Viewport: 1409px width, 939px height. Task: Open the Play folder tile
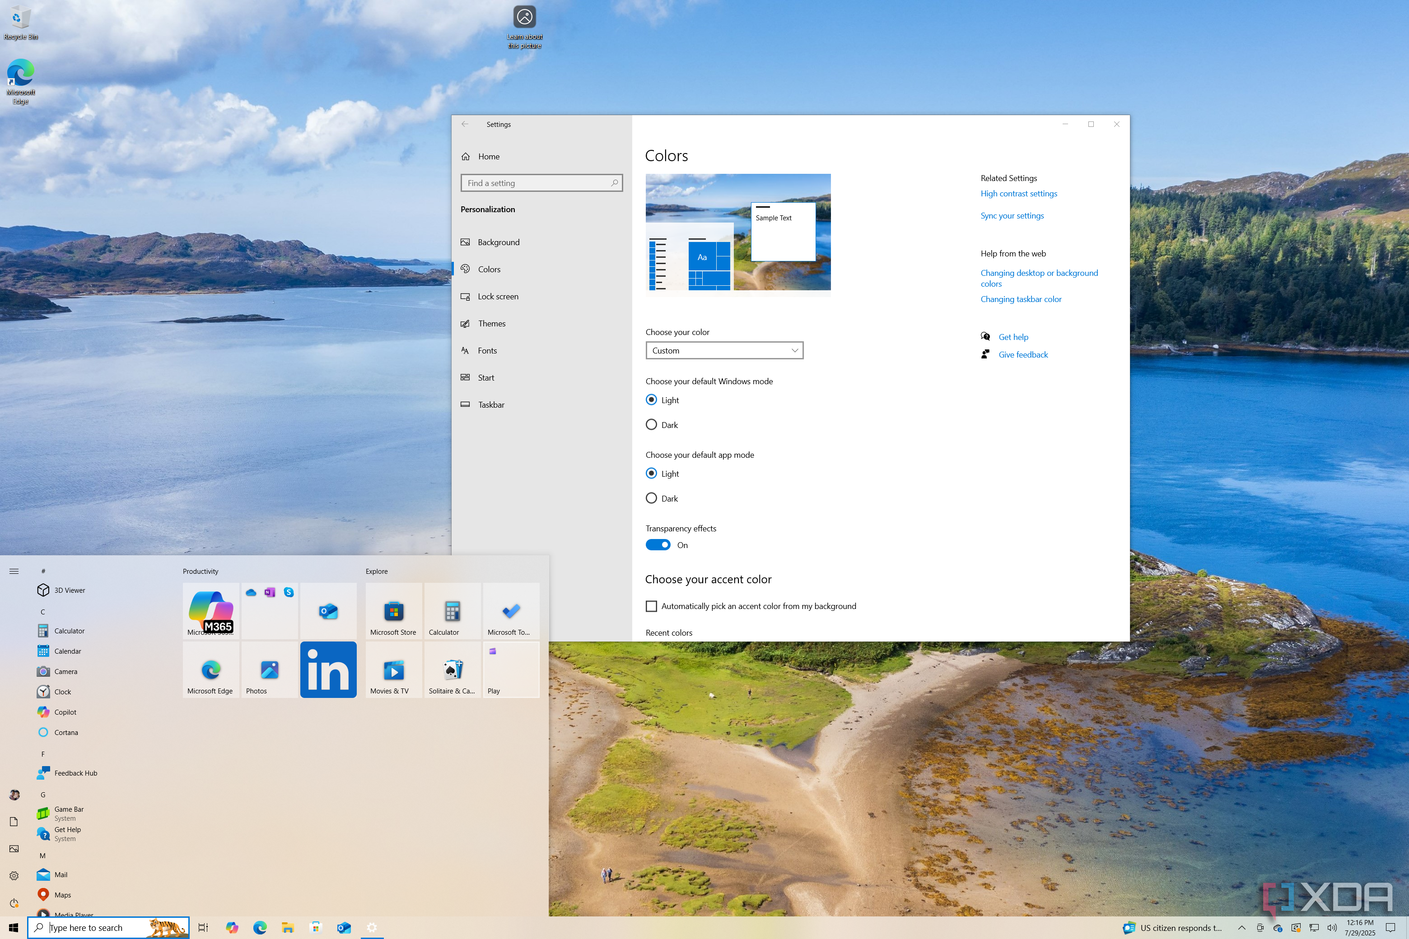coord(511,669)
